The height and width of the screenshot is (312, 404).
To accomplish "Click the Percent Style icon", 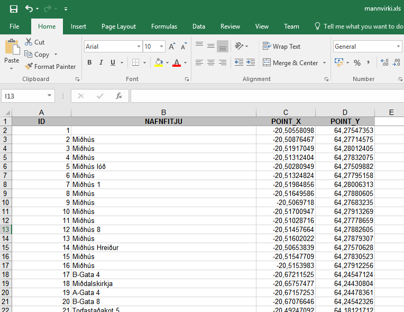I will coord(357,63).
